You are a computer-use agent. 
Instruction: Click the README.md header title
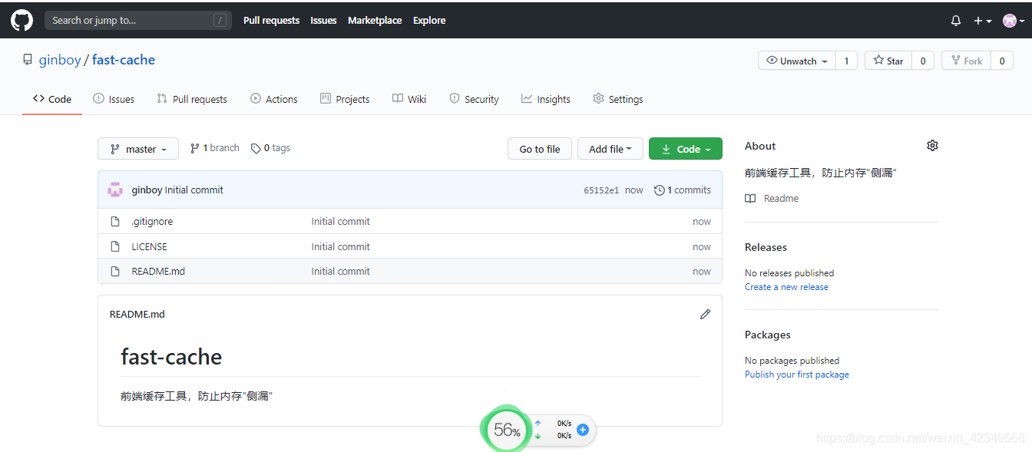(x=137, y=314)
